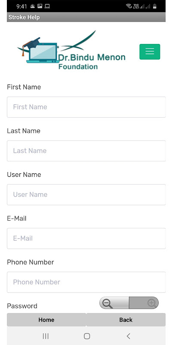Tap the Password label
Screen dimensions: 172x345
tap(22, 306)
